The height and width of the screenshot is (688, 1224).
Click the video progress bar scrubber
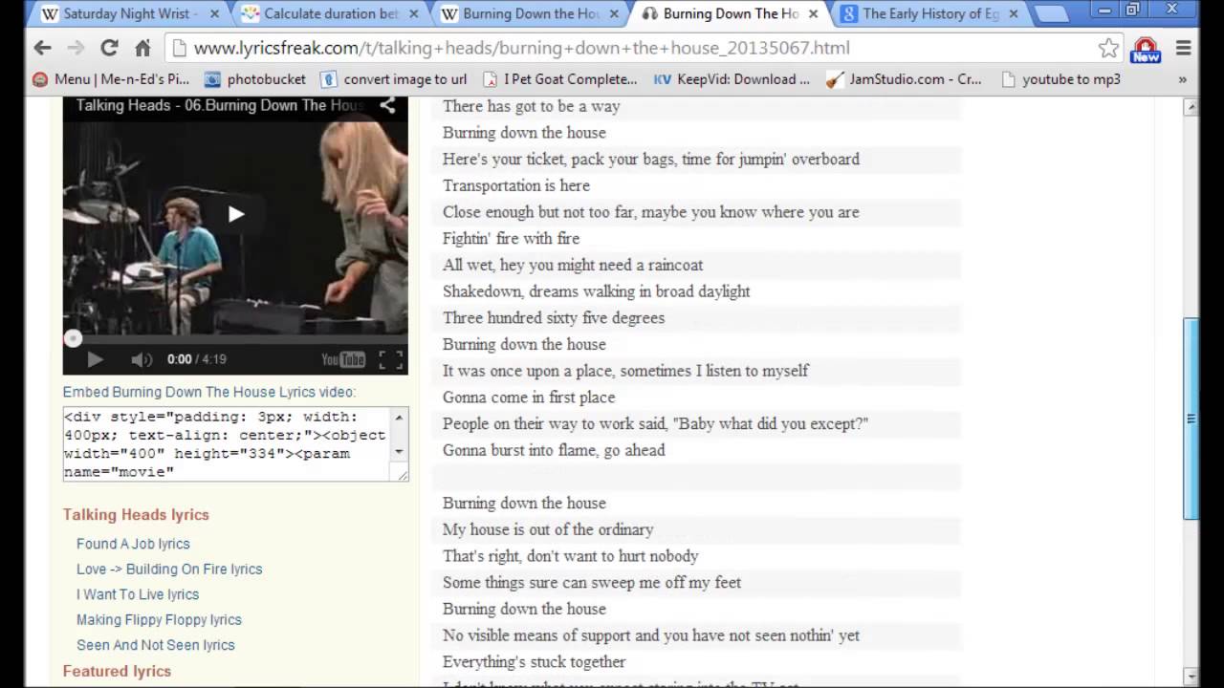pyautogui.click(x=73, y=338)
